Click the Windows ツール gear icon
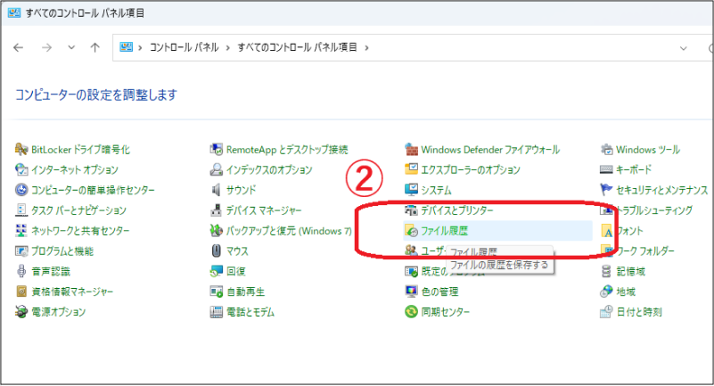This screenshot has width=714, height=386. point(606,149)
